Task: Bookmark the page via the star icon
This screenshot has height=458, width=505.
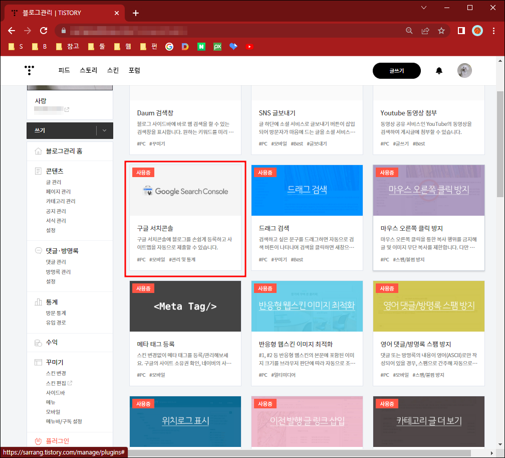Action: 441,30
